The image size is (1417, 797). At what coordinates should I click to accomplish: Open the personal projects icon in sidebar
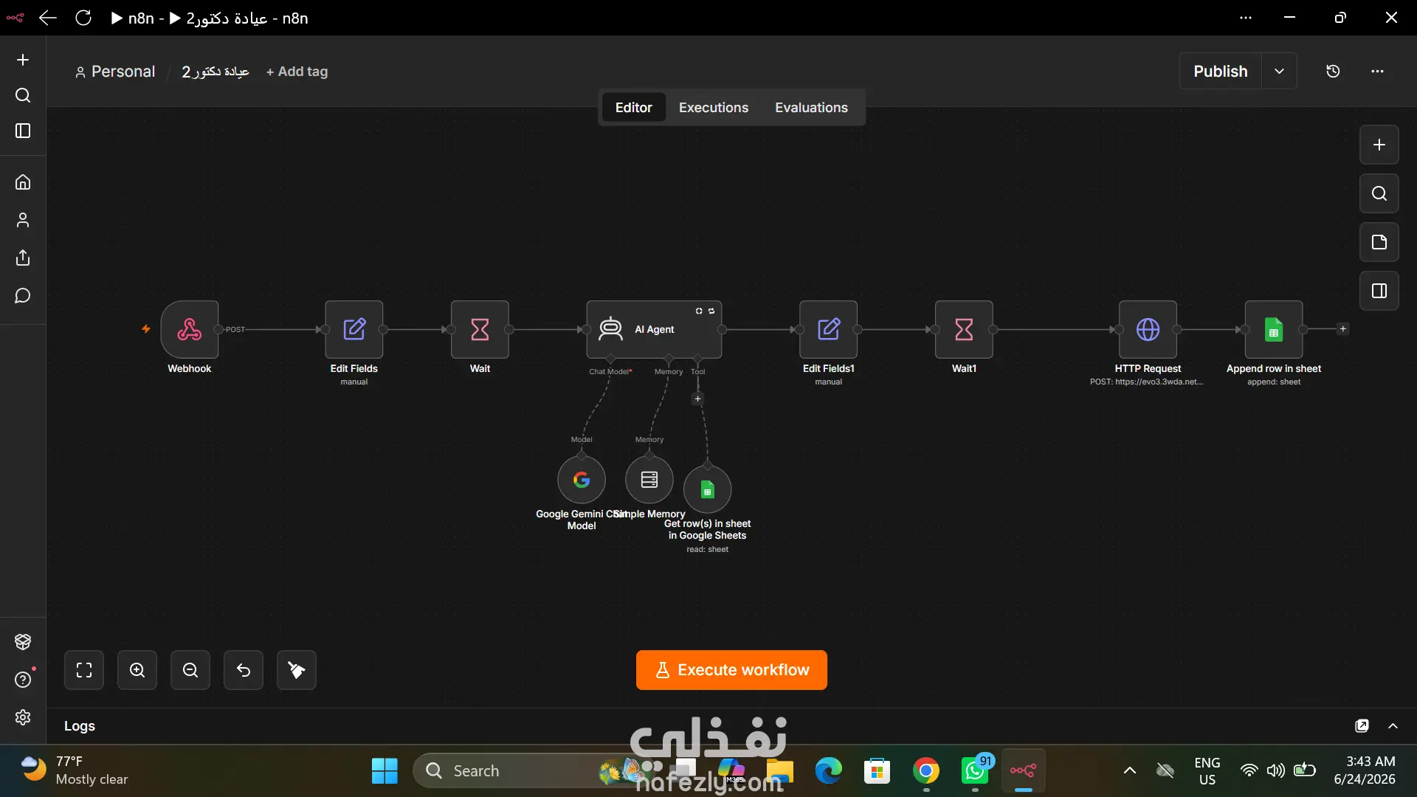(x=23, y=220)
